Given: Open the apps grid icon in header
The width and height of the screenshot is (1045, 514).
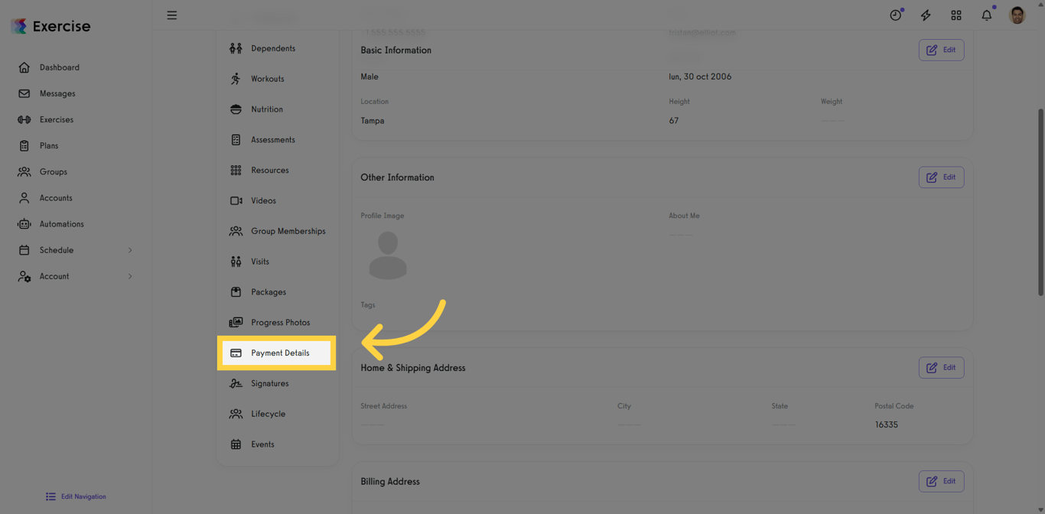Looking at the screenshot, I should (x=956, y=15).
